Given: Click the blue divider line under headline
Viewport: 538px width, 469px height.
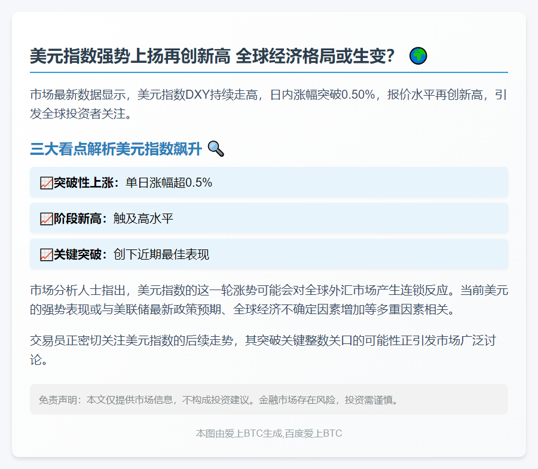Looking at the screenshot, I should [x=268, y=72].
